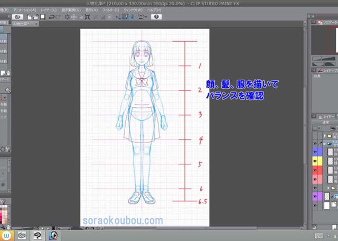Open the blending mode 通常 dropdown

[x=325, y=122]
